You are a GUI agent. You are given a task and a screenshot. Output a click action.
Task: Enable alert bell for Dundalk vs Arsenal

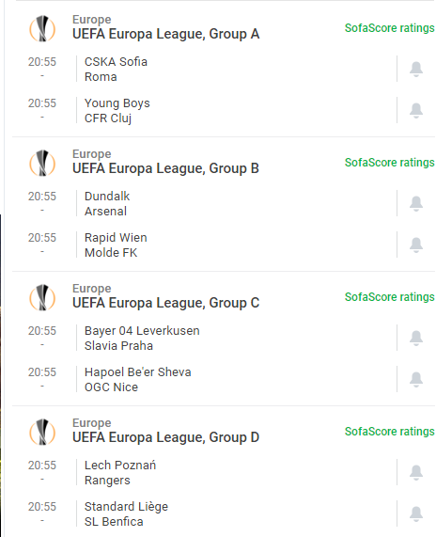click(x=416, y=204)
